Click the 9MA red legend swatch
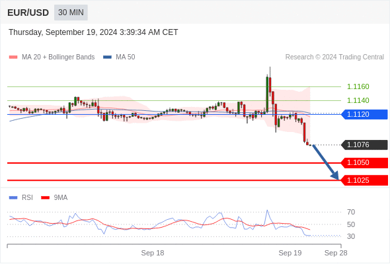The height and width of the screenshot is (264, 390). [x=45, y=198]
